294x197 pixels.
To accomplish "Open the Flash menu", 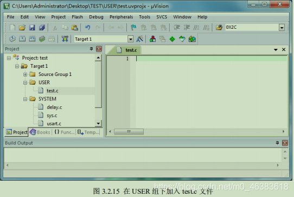I will (x=77, y=17).
